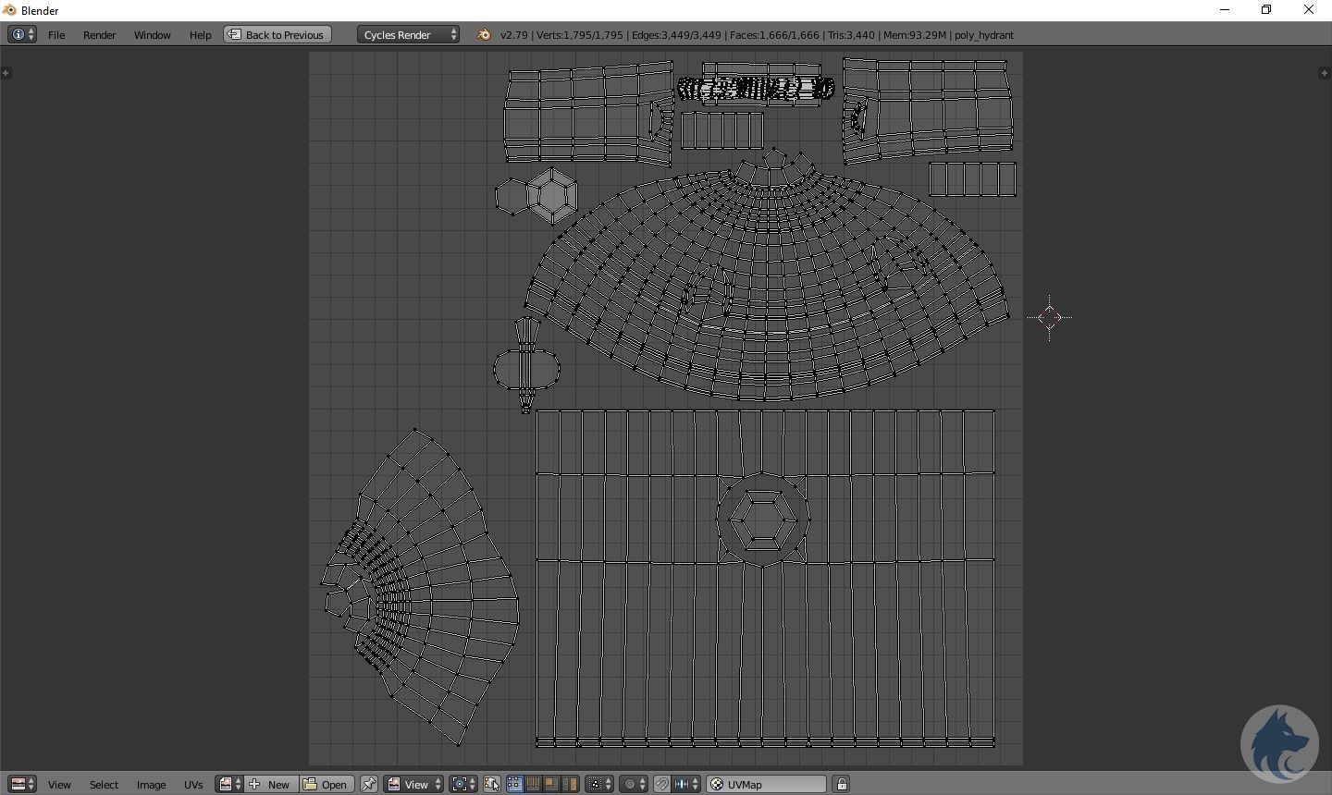Viewport: 1332px width, 795px height.
Task: Create a New image
Action: tap(271, 784)
